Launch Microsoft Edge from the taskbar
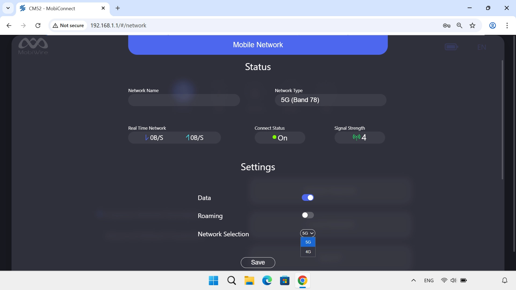 [x=267, y=280]
